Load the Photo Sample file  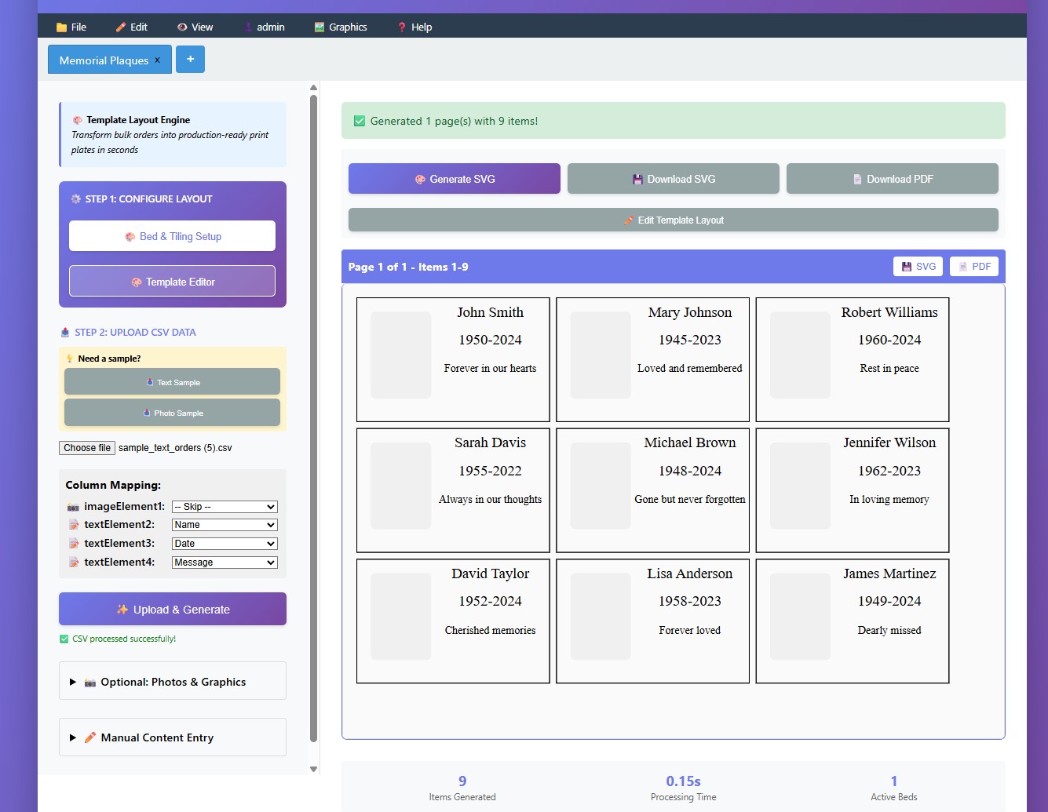(172, 413)
